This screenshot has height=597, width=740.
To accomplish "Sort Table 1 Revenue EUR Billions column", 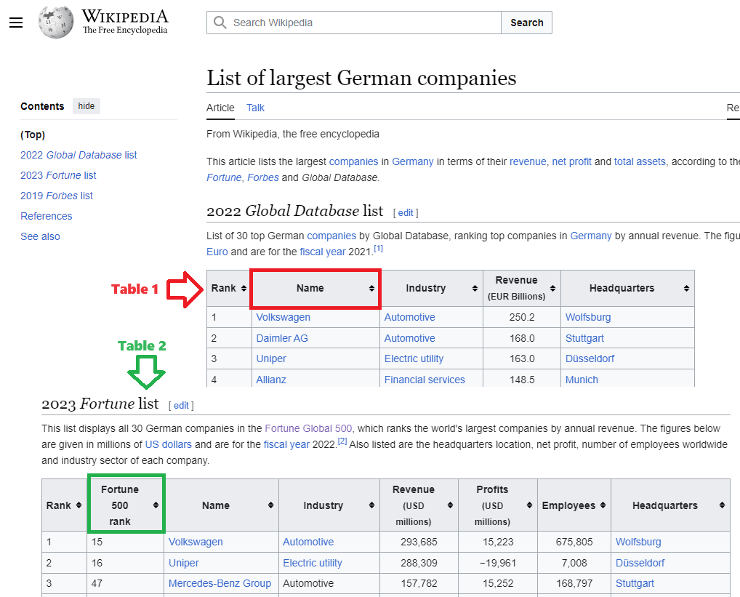I will pyautogui.click(x=552, y=289).
